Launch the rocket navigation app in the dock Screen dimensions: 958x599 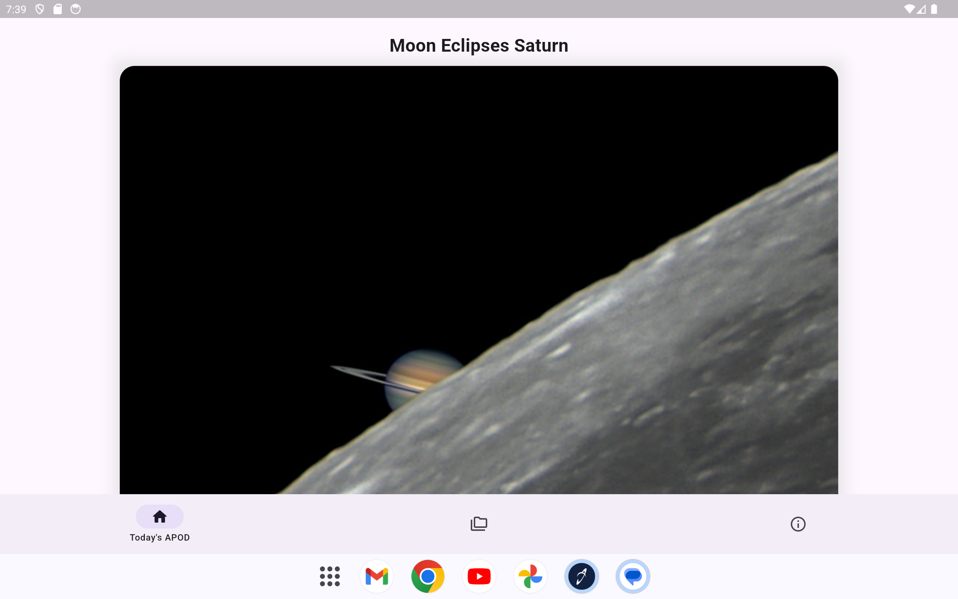point(581,577)
